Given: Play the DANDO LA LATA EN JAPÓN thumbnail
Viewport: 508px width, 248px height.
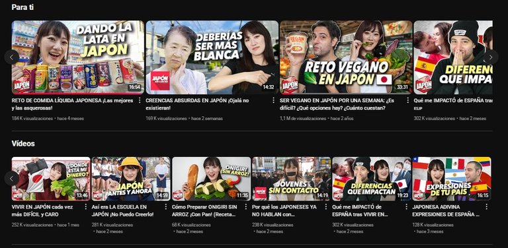Looking at the screenshot, I should coord(78,57).
